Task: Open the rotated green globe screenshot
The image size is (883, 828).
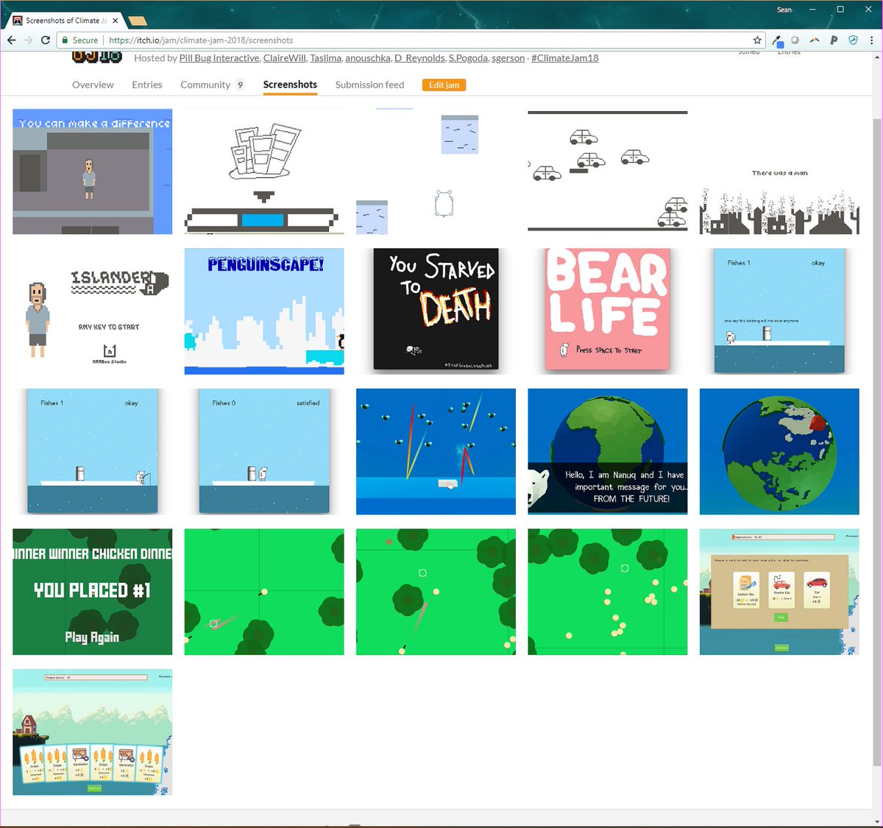Action: 779,451
